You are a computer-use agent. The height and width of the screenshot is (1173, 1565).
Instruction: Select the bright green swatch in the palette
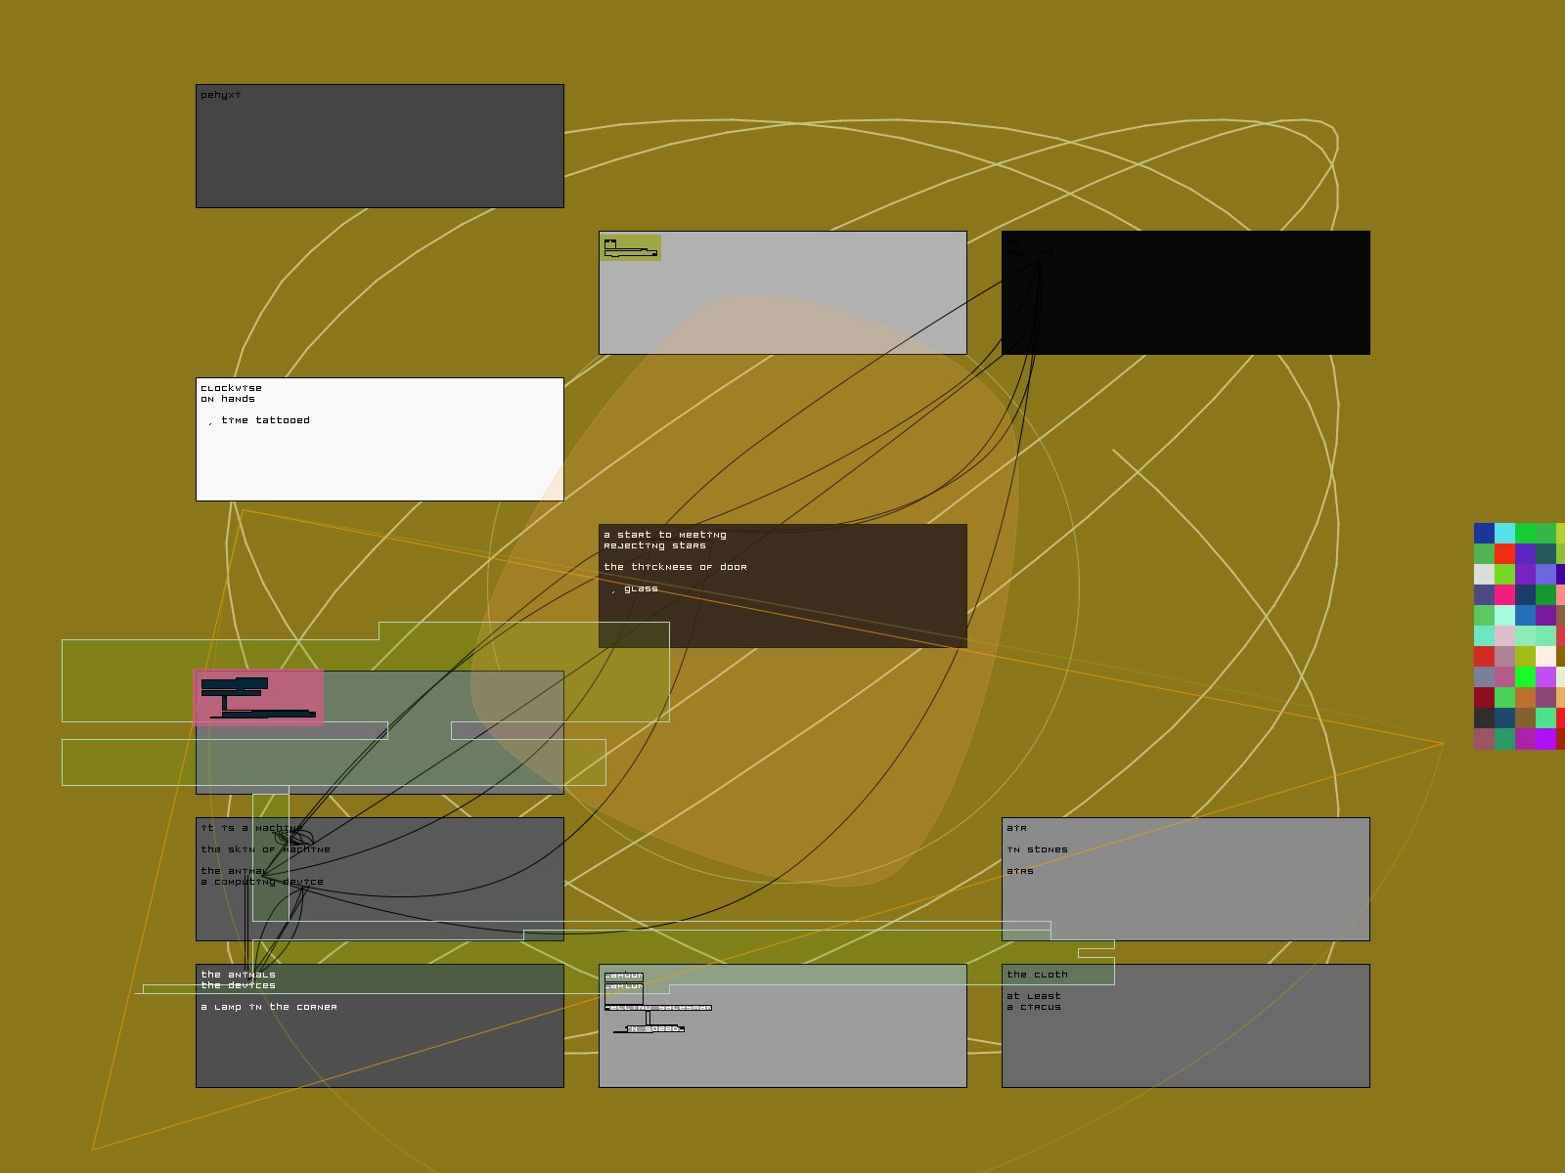[1525, 676]
